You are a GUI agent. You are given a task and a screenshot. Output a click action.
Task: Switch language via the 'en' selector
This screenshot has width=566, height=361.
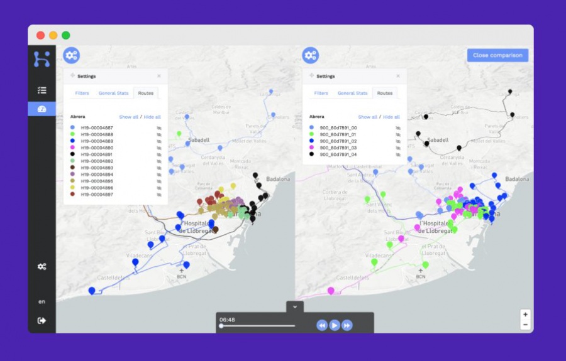point(42,301)
